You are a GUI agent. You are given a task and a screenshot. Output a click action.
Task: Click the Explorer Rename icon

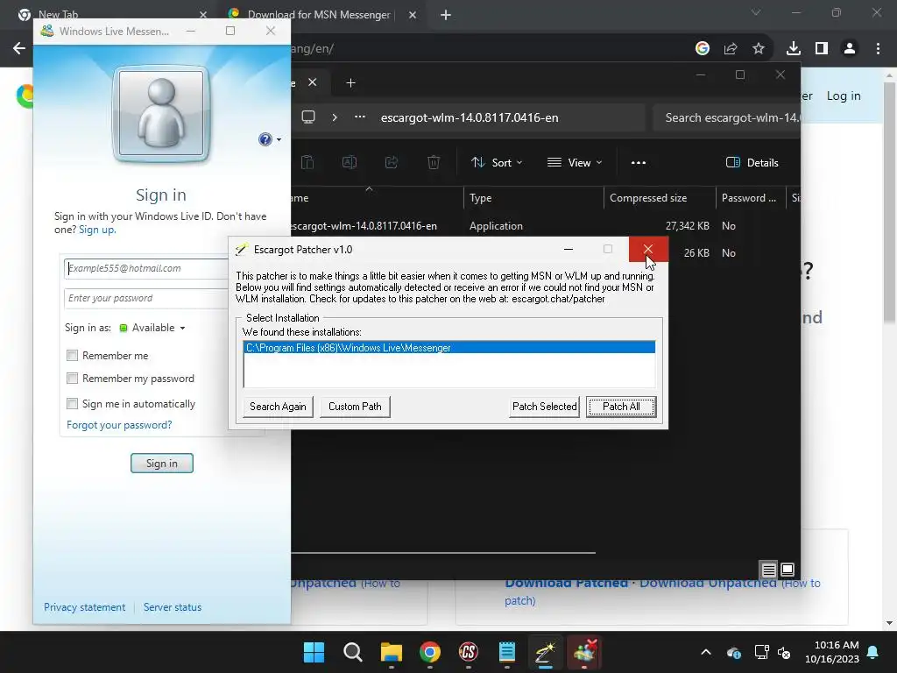[x=350, y=162]
